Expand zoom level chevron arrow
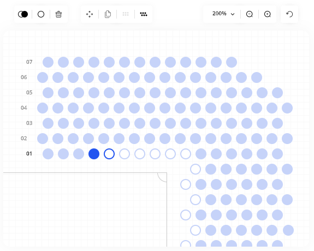The image size is (314, 251). [233, 14]
